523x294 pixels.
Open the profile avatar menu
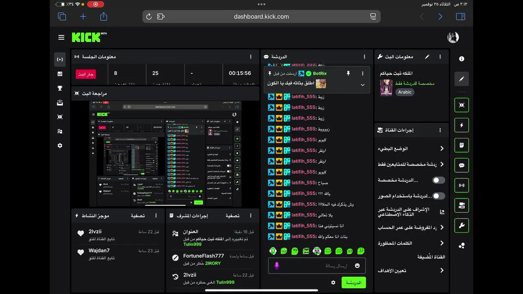click(x=453, y=37)
